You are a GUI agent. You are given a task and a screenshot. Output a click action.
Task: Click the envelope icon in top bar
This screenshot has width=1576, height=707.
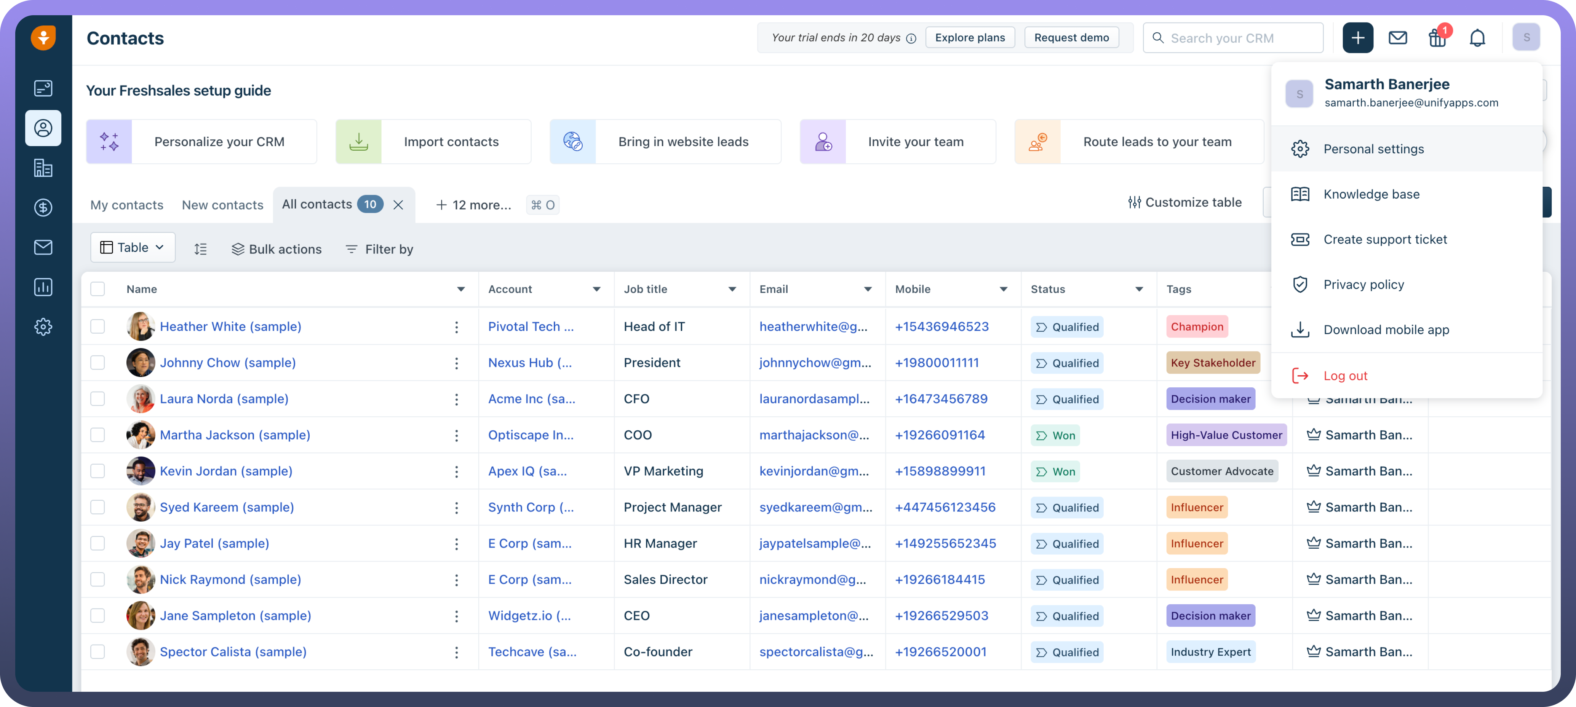click(1397, 38)
